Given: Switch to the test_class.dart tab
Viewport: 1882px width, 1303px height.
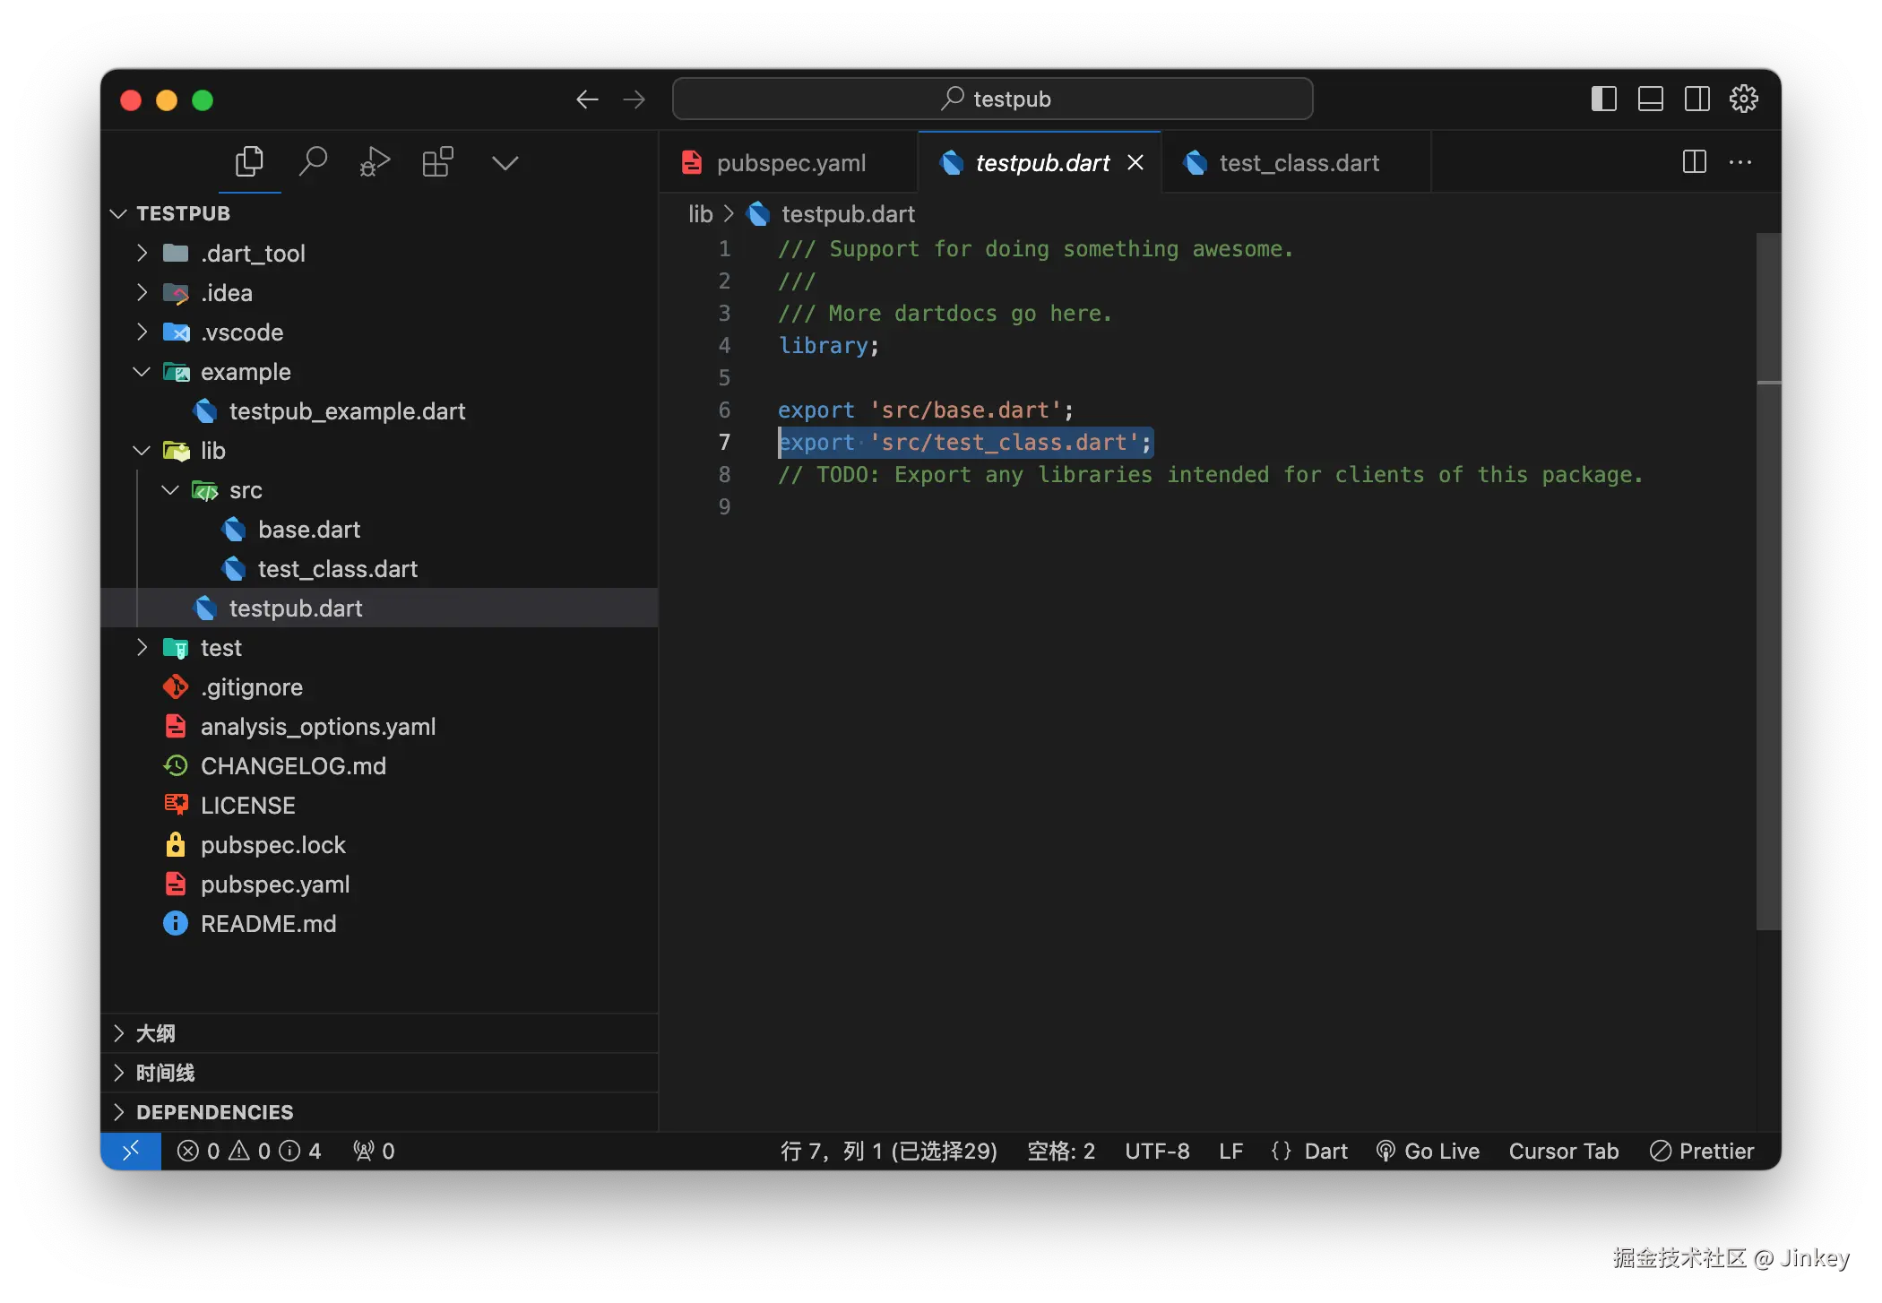Looking at the screenshot, I should [x=1298, y=163].
